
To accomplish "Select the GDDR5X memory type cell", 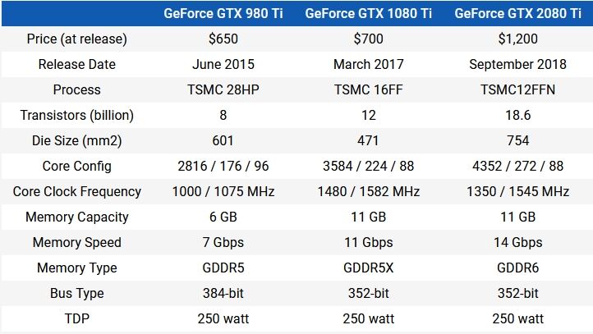I will click(368, 268).
